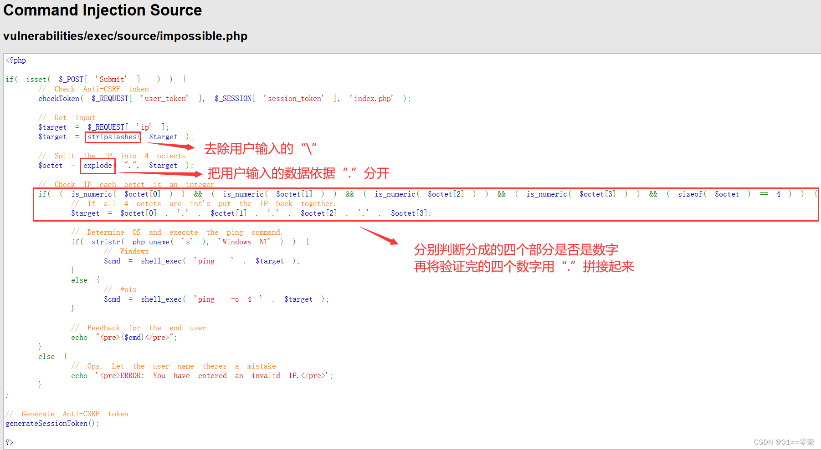Viewport: 821px width, 450px height.
Task: Click the "checkToken(" function call
Action: 61,99
